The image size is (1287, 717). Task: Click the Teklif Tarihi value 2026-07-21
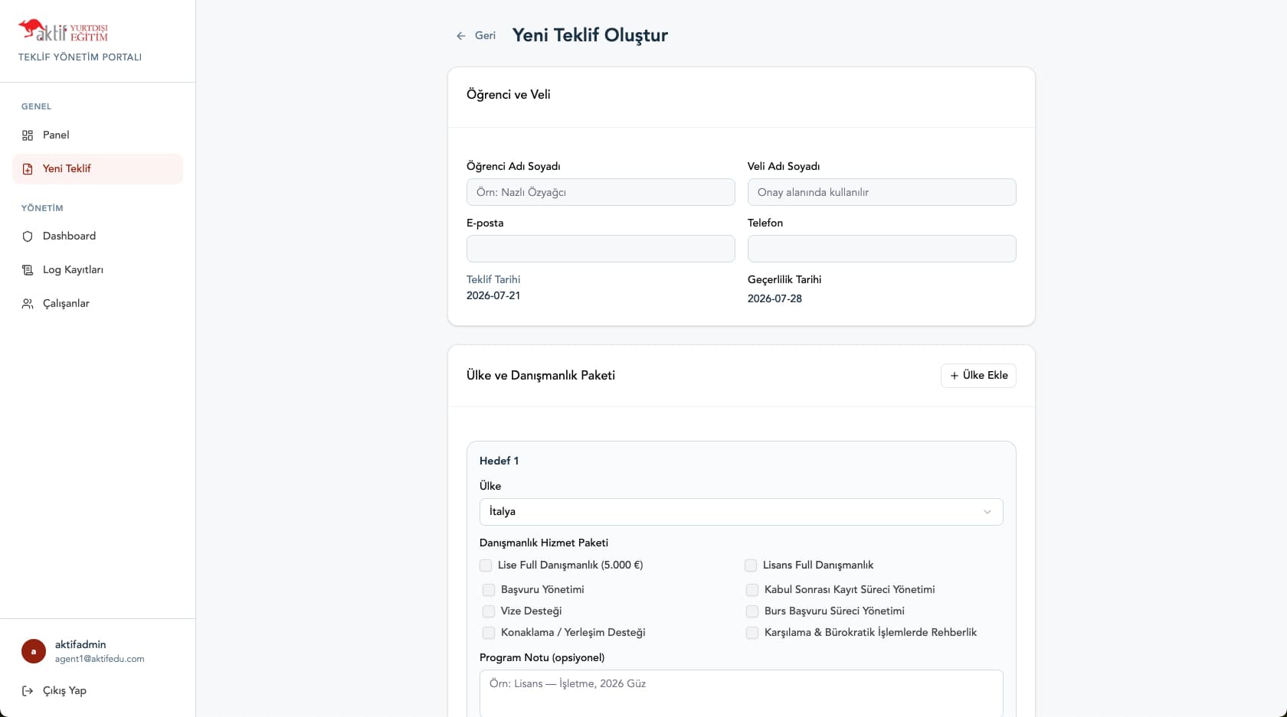[493, 296]
